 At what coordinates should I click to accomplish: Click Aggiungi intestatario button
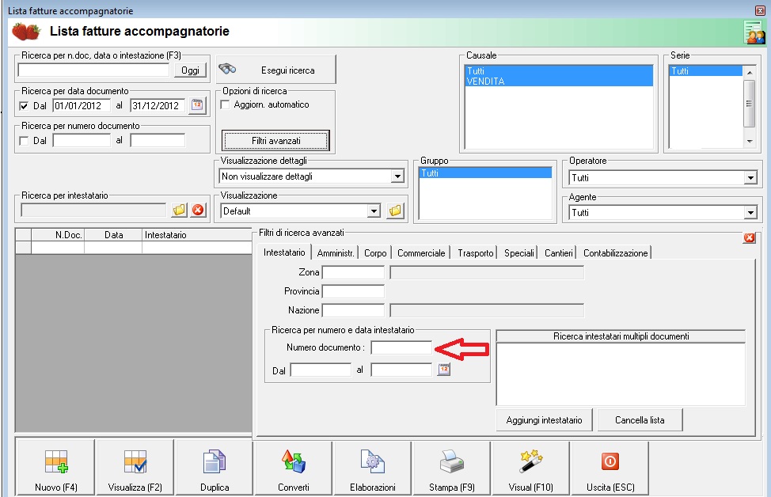point(544,420)
